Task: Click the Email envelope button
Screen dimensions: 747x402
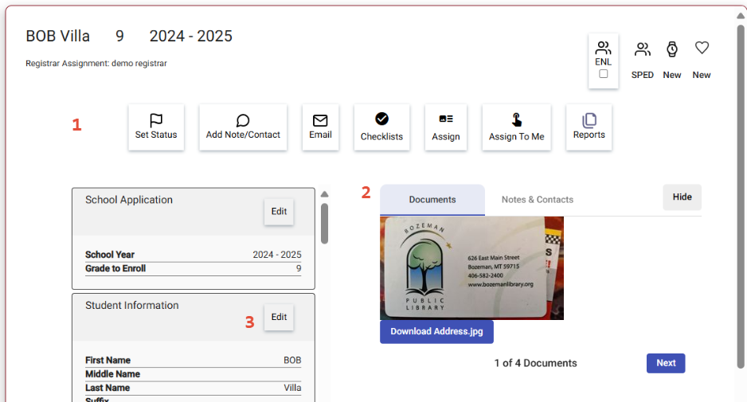Action: click(x=320, y=127)
